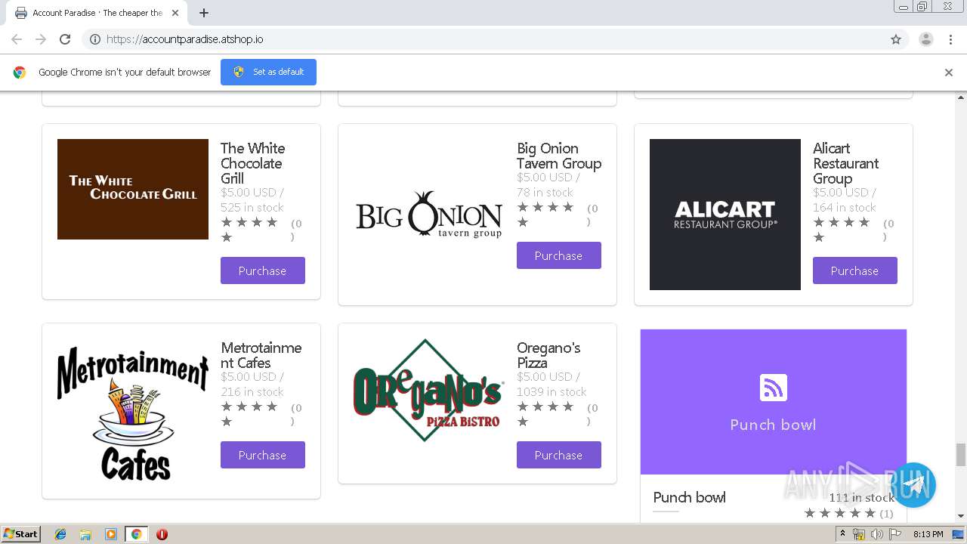Viewport: 967px width, 544px height.
Task: Reload the current page
Action: click(x=65, y=39)
